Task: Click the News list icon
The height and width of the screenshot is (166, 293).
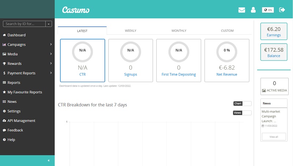Action: pos(4,102)
